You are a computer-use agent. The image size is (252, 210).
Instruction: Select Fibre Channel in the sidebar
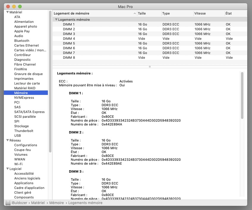(x=25, y=64)
